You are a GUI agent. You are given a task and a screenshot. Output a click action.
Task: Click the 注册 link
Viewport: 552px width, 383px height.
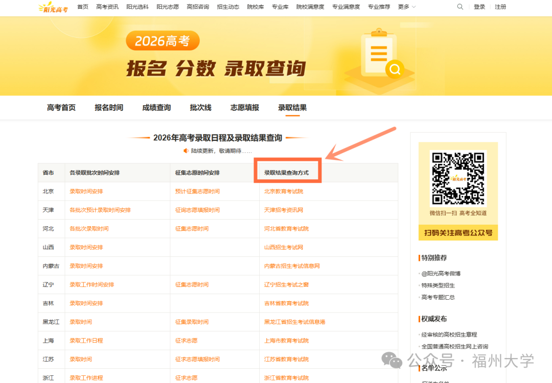click(x=500, y=7)
